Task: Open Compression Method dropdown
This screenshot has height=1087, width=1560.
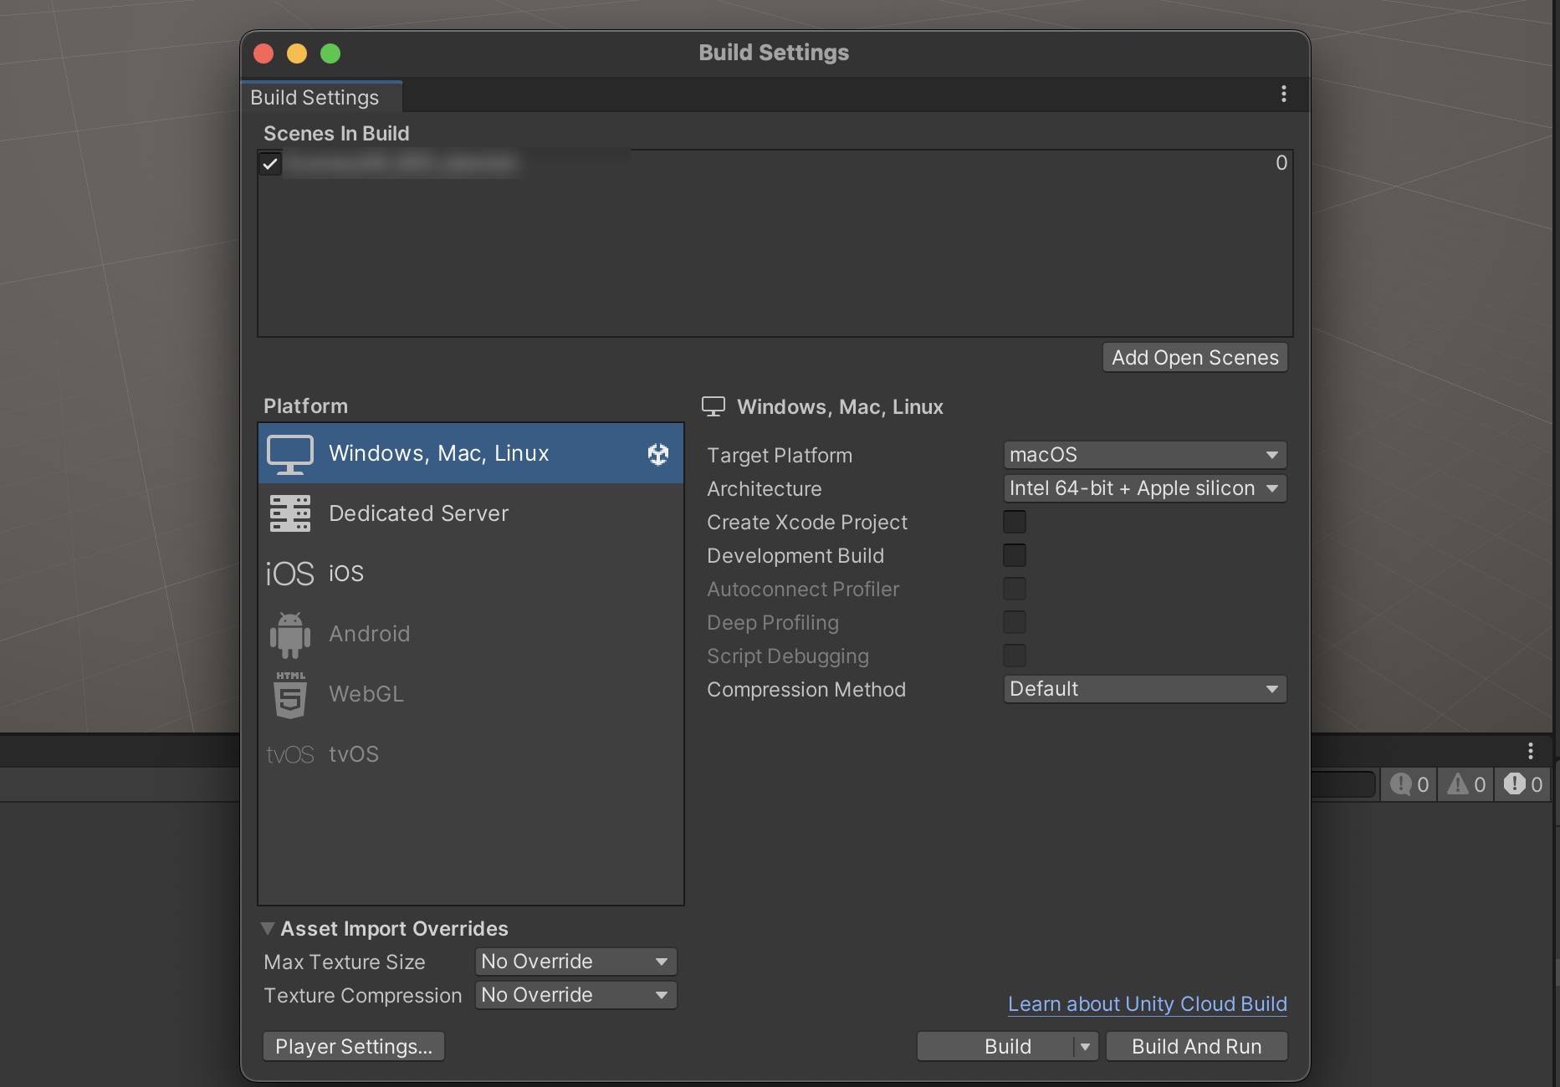Action: coord(1144,689)
